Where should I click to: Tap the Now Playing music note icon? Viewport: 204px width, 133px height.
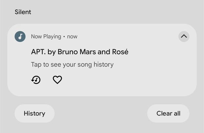click(x=20, y=36)
